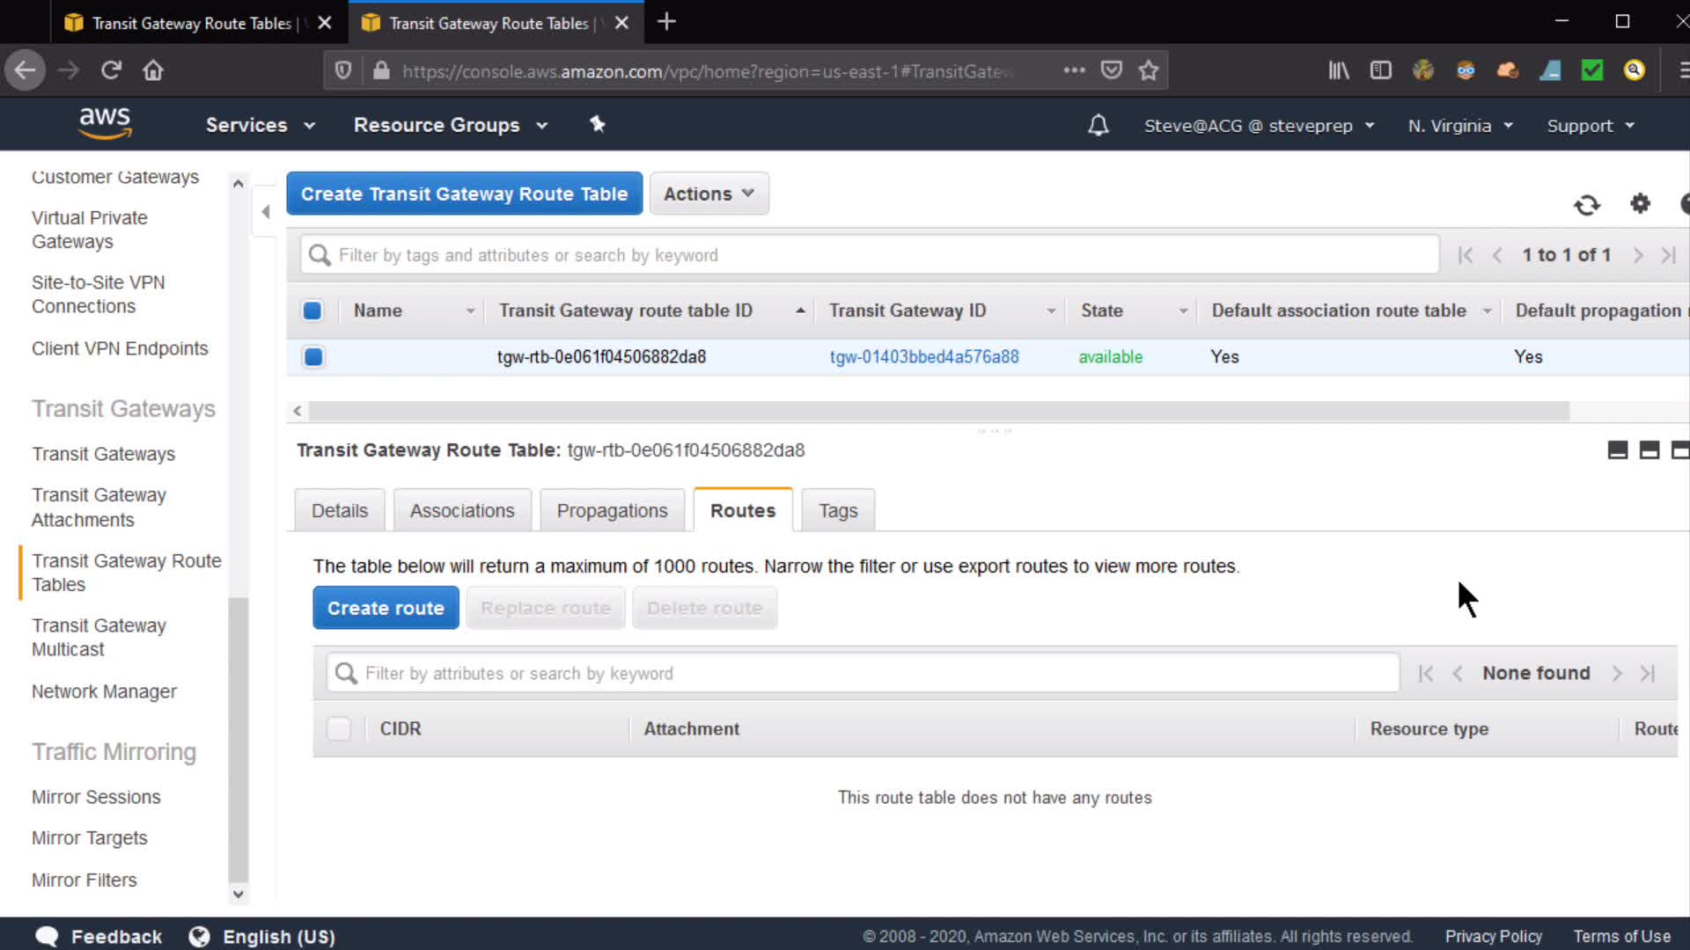Click the Create route button

[386, 608]
